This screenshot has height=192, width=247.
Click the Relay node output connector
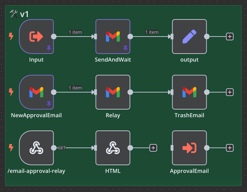pos(130,92)
